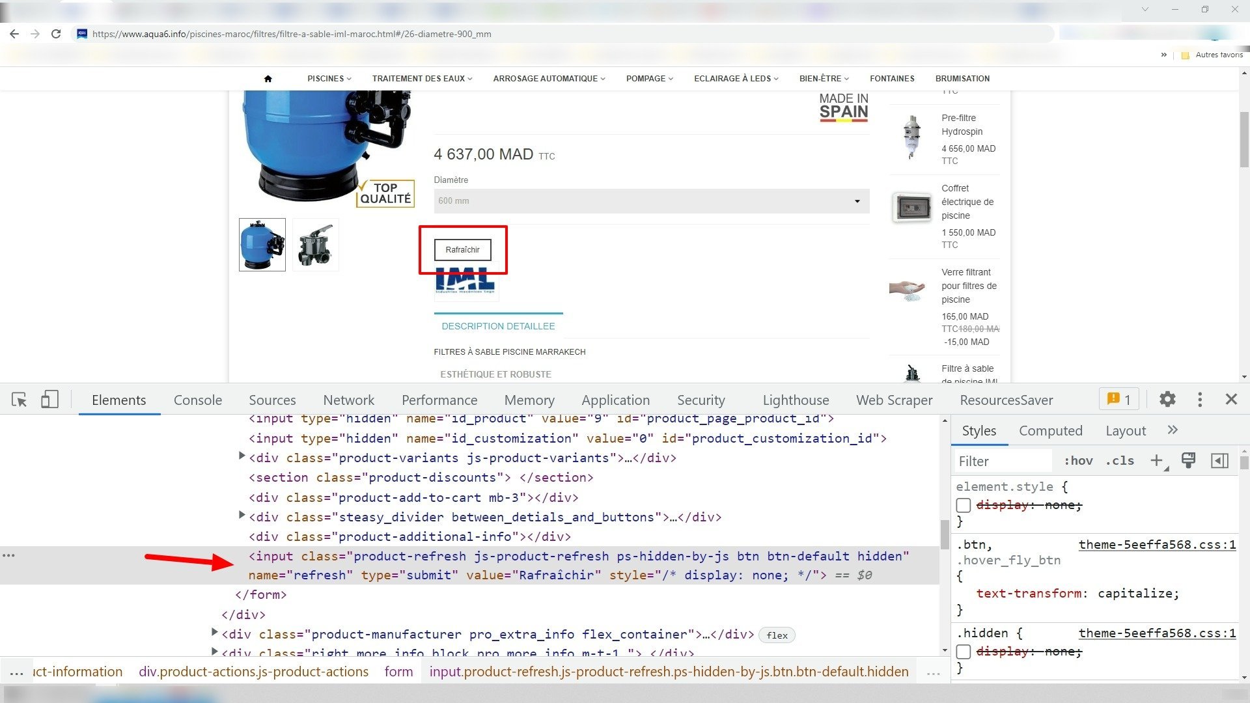Viewport: 1250px width, 703px height.
Task: Open the DevTools three-dot customize menu
Action: coord(1200,400)
